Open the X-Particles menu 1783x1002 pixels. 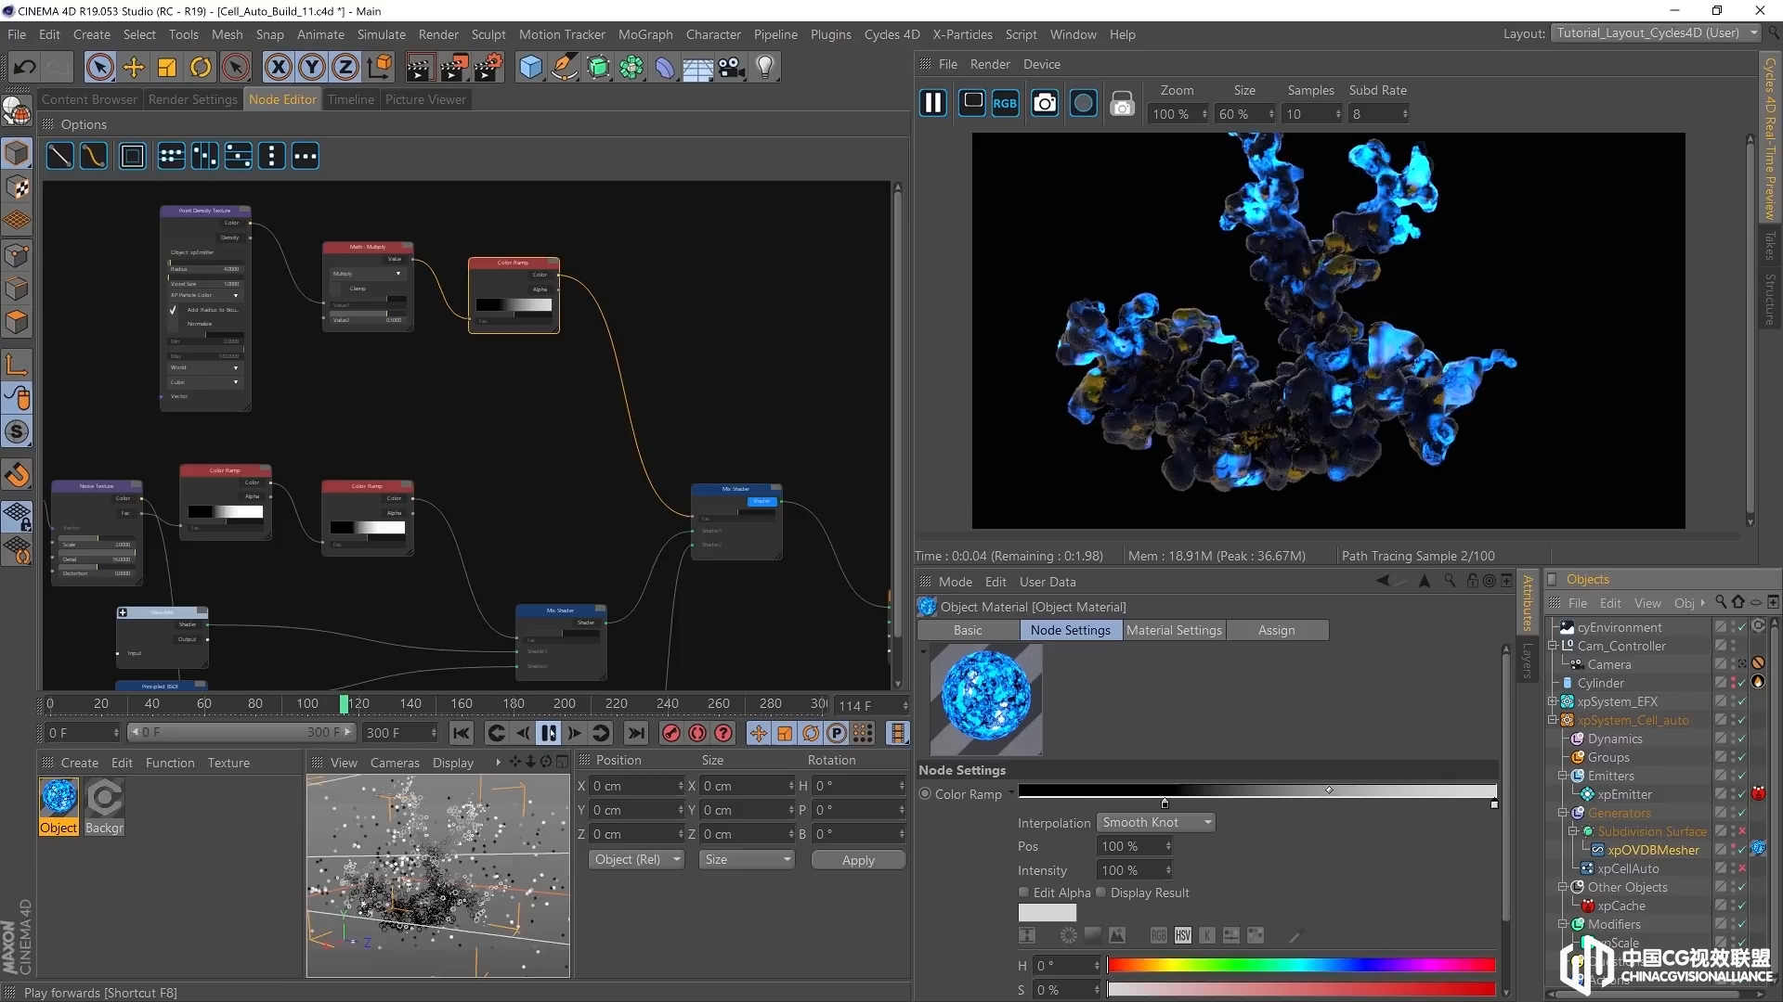point(962,34)
